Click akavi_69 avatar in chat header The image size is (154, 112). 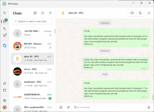coord(63,13)
